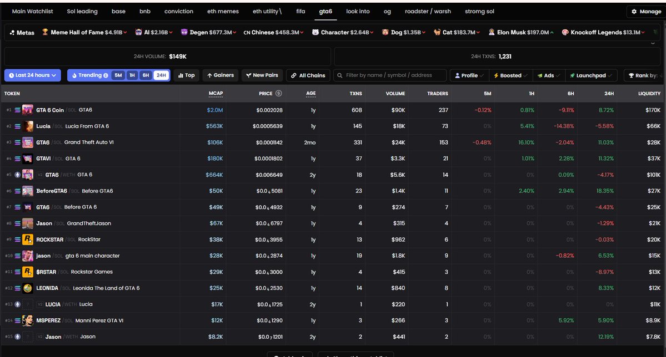Open the Profile filter dropdown
This screenshot has height=357, width=666.
click(469, 75)
